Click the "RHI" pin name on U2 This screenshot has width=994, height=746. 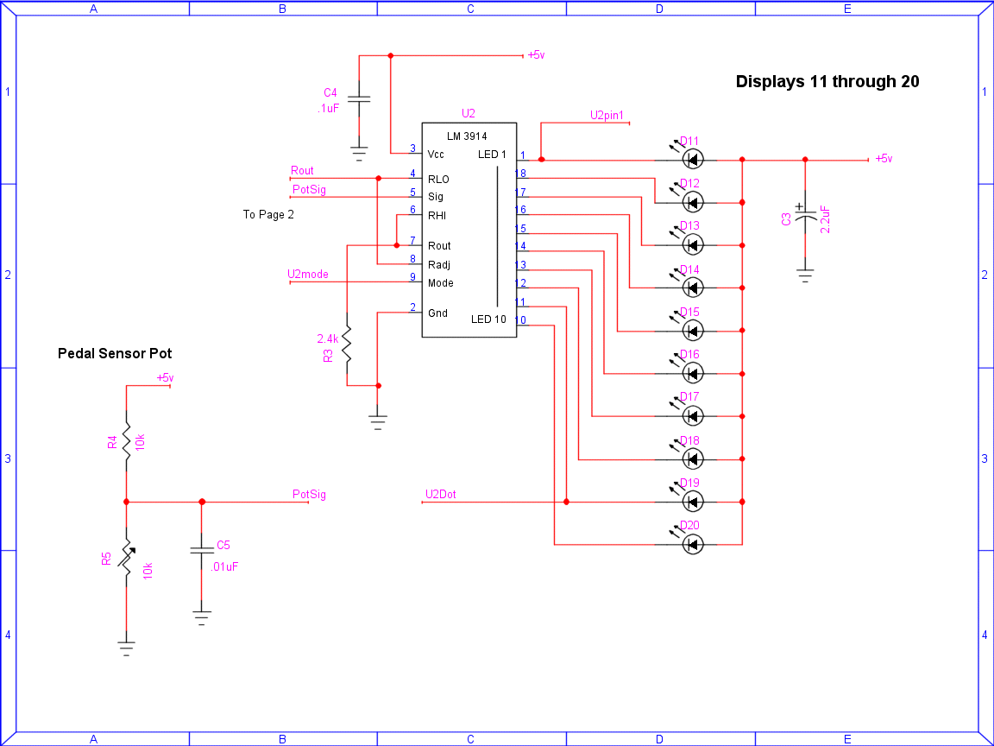tap(437, 216)
